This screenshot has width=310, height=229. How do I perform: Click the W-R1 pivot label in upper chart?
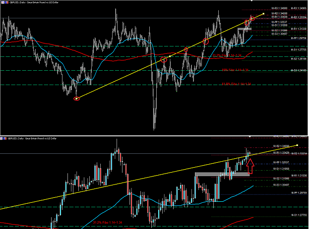coord(279,17)
